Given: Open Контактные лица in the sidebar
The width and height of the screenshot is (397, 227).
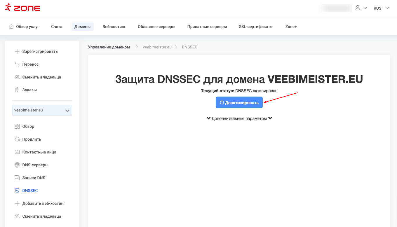Looking at the screenshot, I should (39, 152).
